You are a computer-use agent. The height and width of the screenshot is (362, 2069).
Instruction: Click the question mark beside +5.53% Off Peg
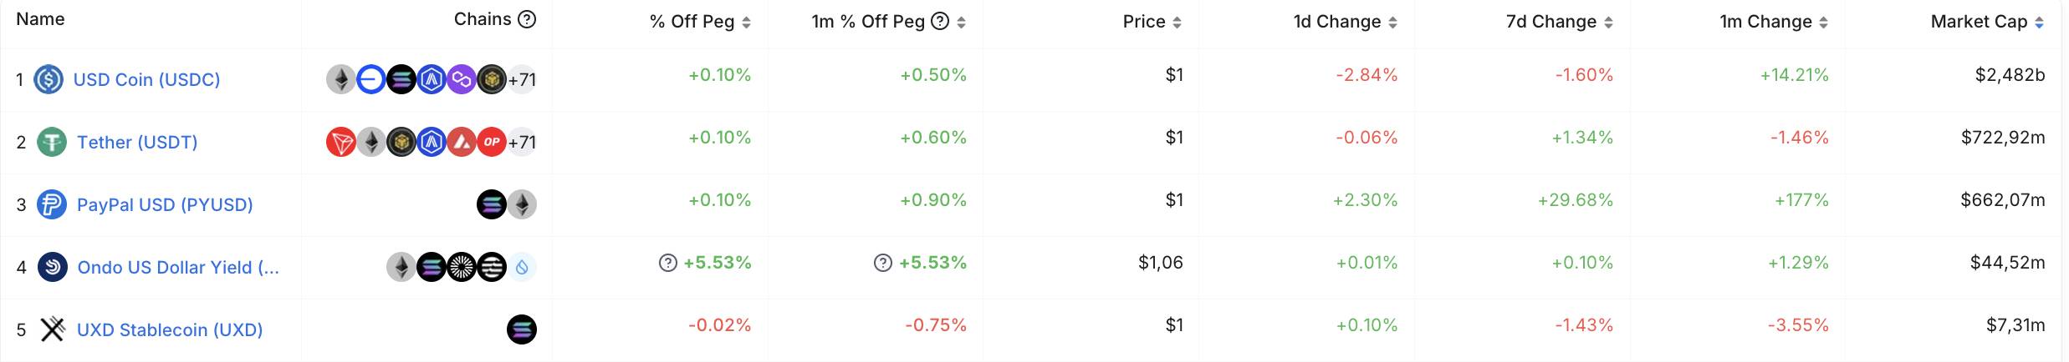(667, 263)
